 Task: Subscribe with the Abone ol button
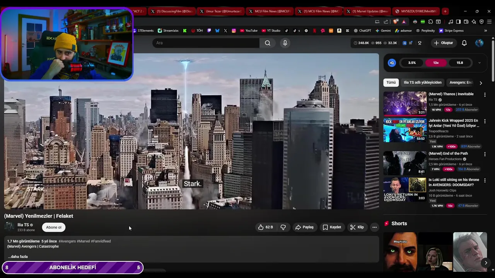coord(54,227)
